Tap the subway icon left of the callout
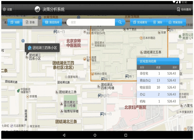Image resolution: width=194 pixels, height=140 pixels. click(x=23, y=41)
